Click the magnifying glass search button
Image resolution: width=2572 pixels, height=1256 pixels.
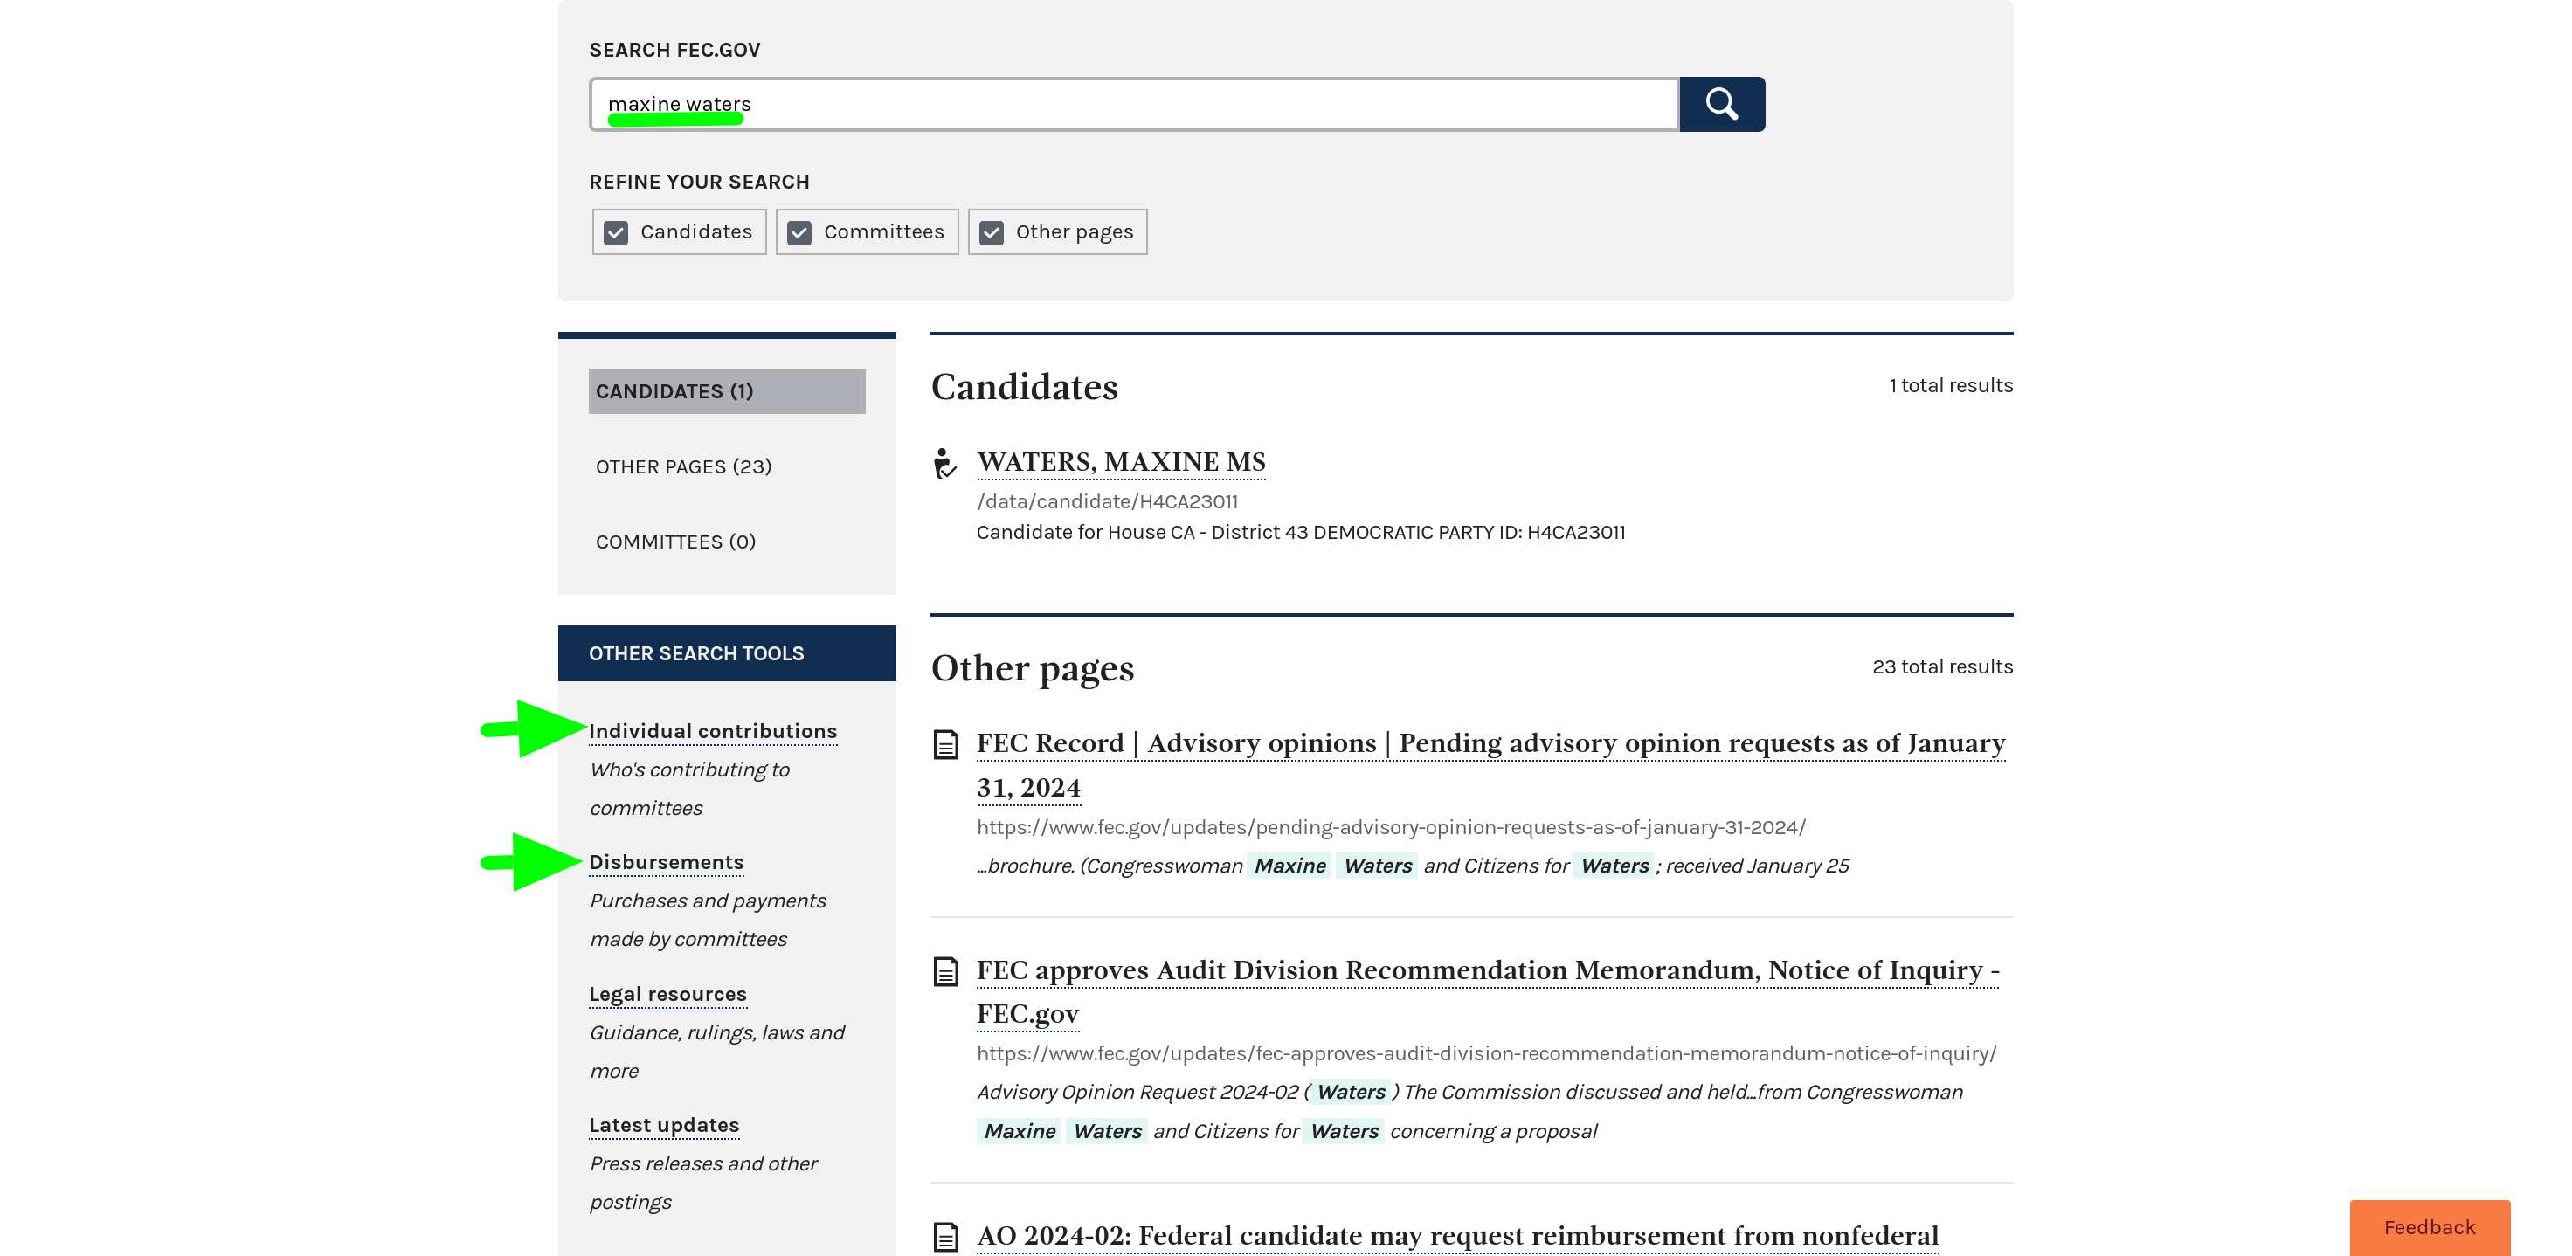1721,104
